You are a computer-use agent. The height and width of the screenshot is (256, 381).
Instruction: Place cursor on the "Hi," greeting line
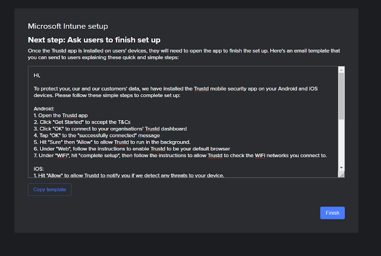point(37,75)
